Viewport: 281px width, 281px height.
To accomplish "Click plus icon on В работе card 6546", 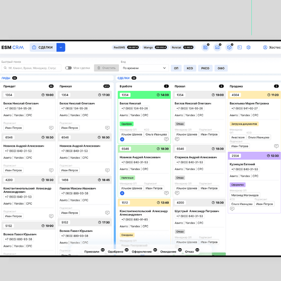I will pos(122,193).
